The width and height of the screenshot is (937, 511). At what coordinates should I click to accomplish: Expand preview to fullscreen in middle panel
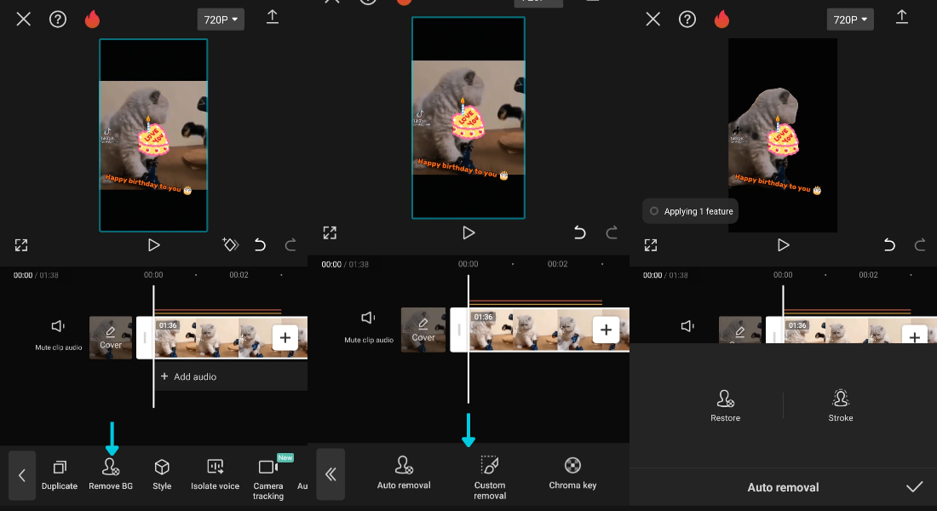coord(330,233)
